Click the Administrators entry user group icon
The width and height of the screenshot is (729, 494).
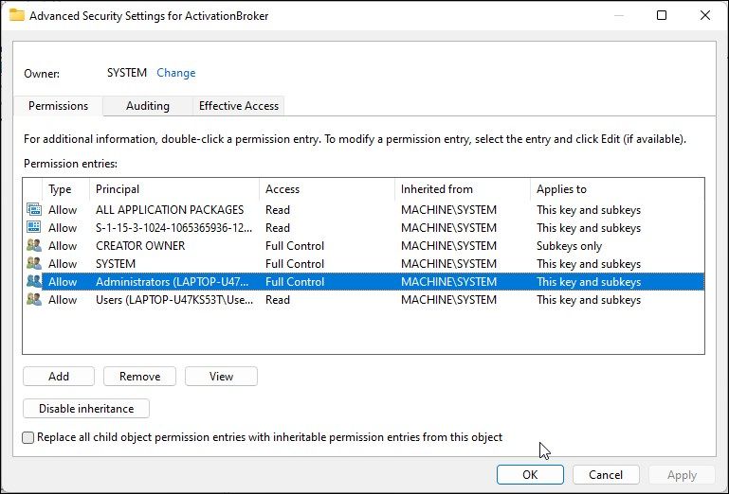coord(34,282)
